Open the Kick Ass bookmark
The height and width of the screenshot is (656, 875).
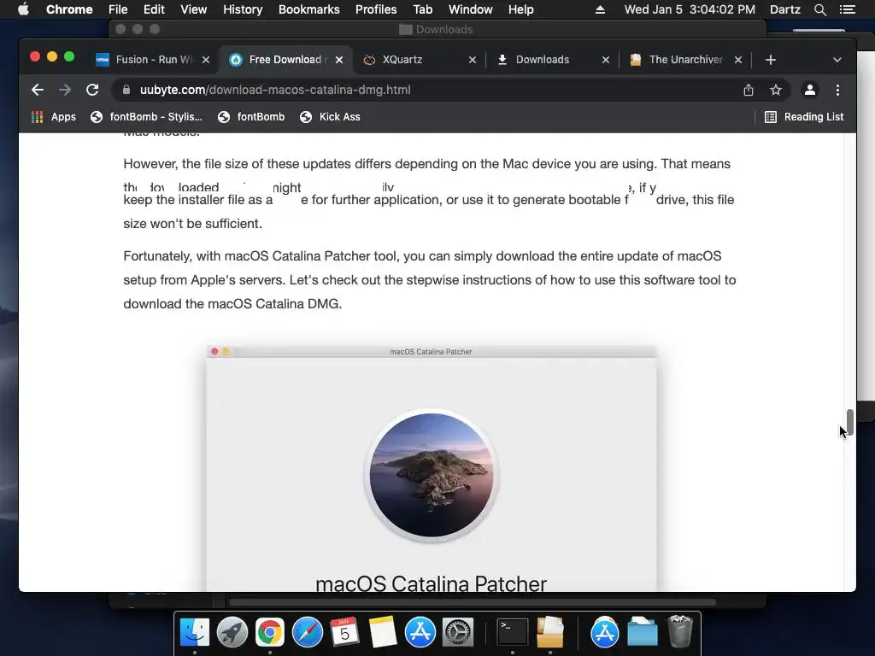point(331,116)
